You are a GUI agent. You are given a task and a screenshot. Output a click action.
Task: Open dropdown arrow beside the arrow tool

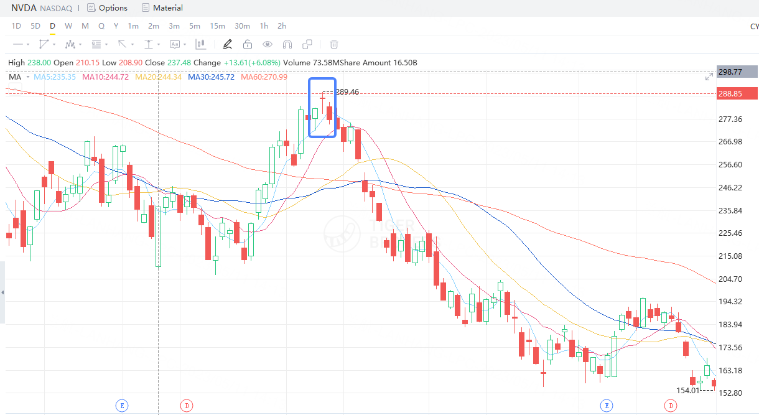tap(133, 45)
